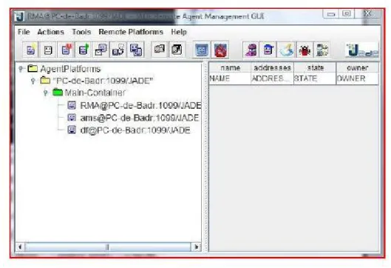
Task: Open the Log Manager agent icon
Action: (322, 50)
